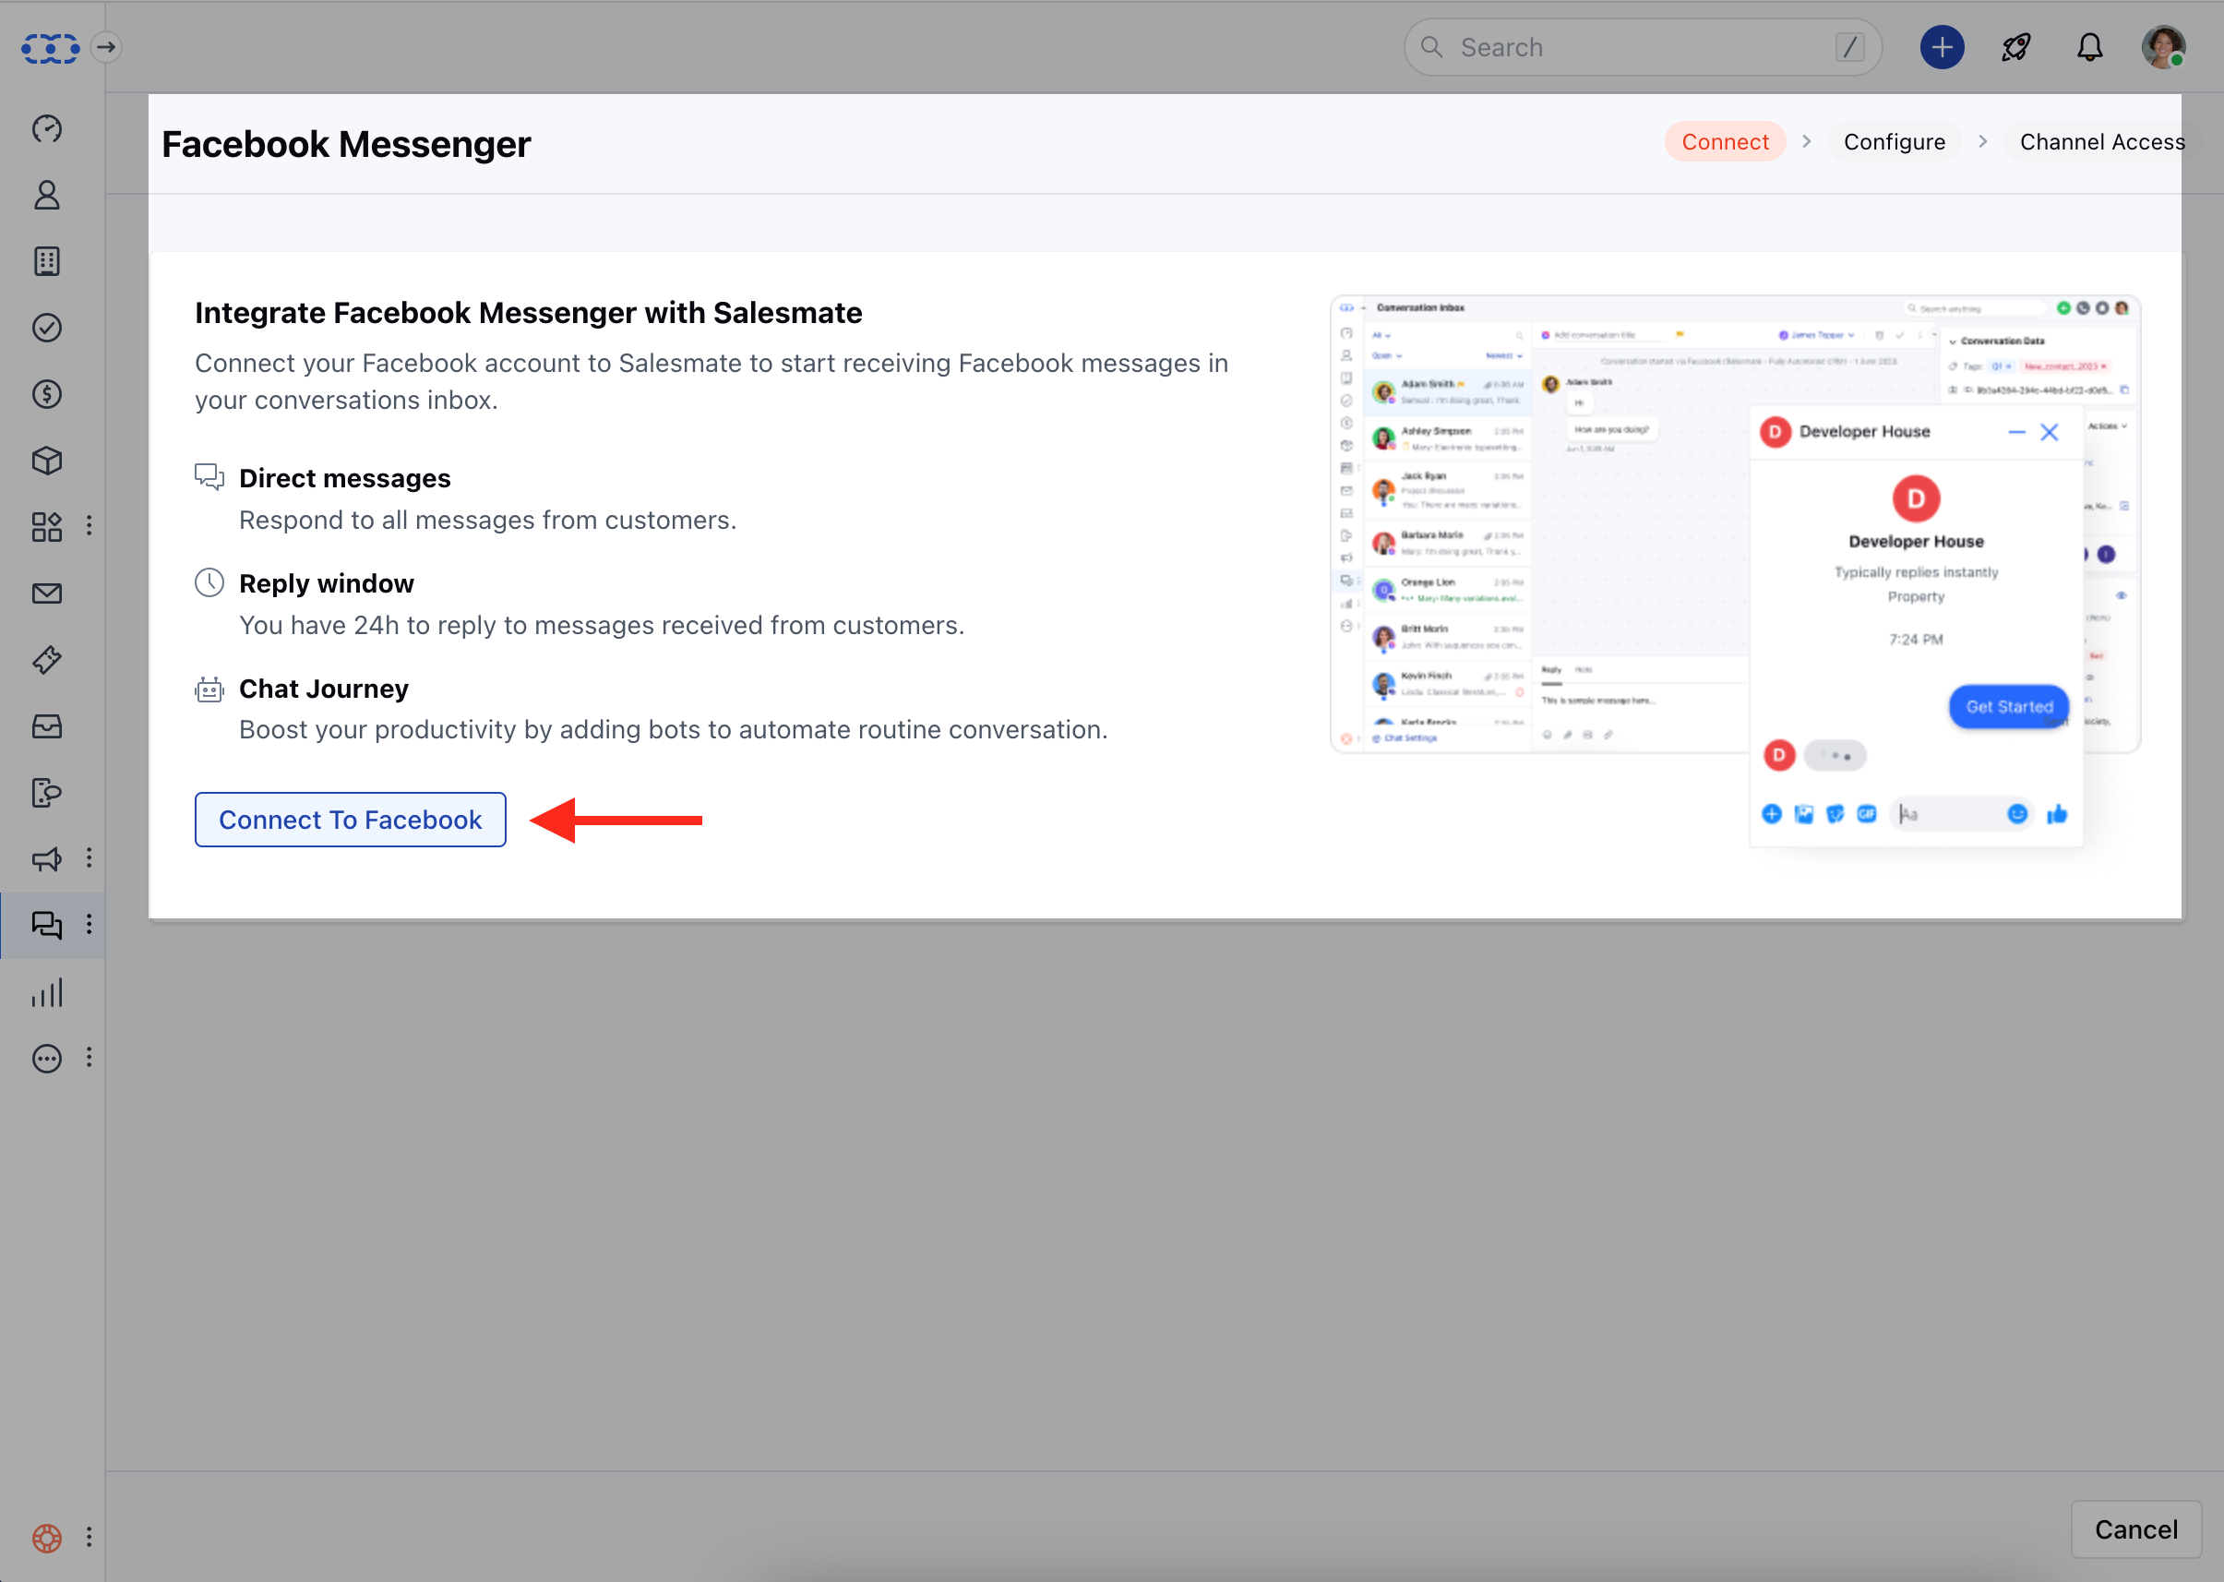
Task: Click the 'Integrate Facebook Messenger with Salesmate' heading
Action: point(529,313)
